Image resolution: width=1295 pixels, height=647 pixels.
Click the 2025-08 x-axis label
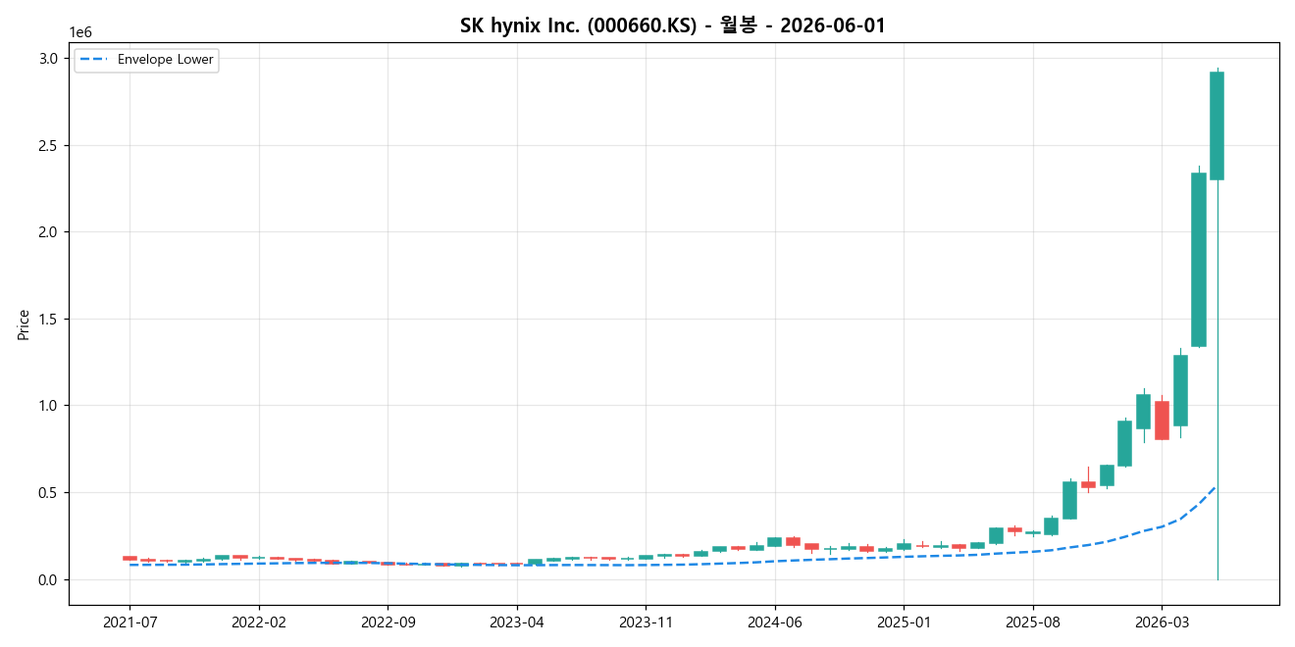[1033, 622]
